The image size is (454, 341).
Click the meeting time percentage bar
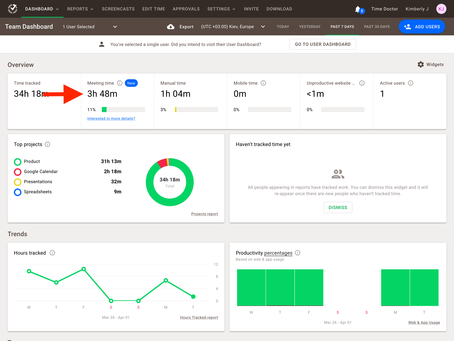[x=123, y=110]
